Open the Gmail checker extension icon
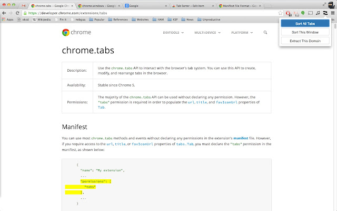This screenshot has width=337, height=211. click(296, 14)
